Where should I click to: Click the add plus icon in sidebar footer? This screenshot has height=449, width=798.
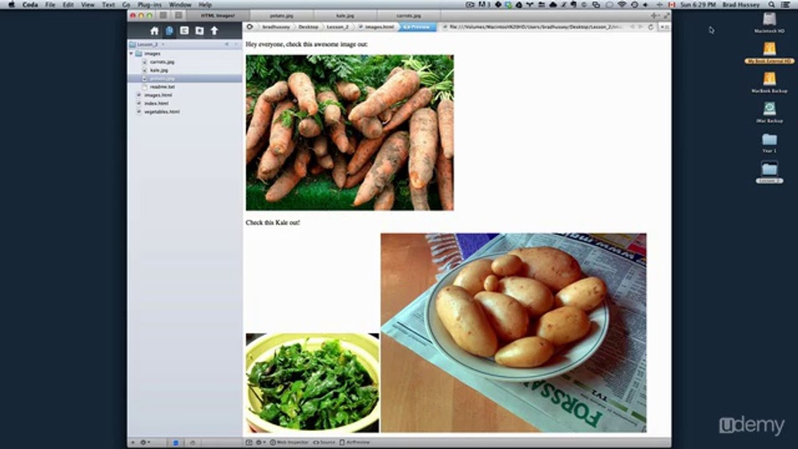(133, 442)
